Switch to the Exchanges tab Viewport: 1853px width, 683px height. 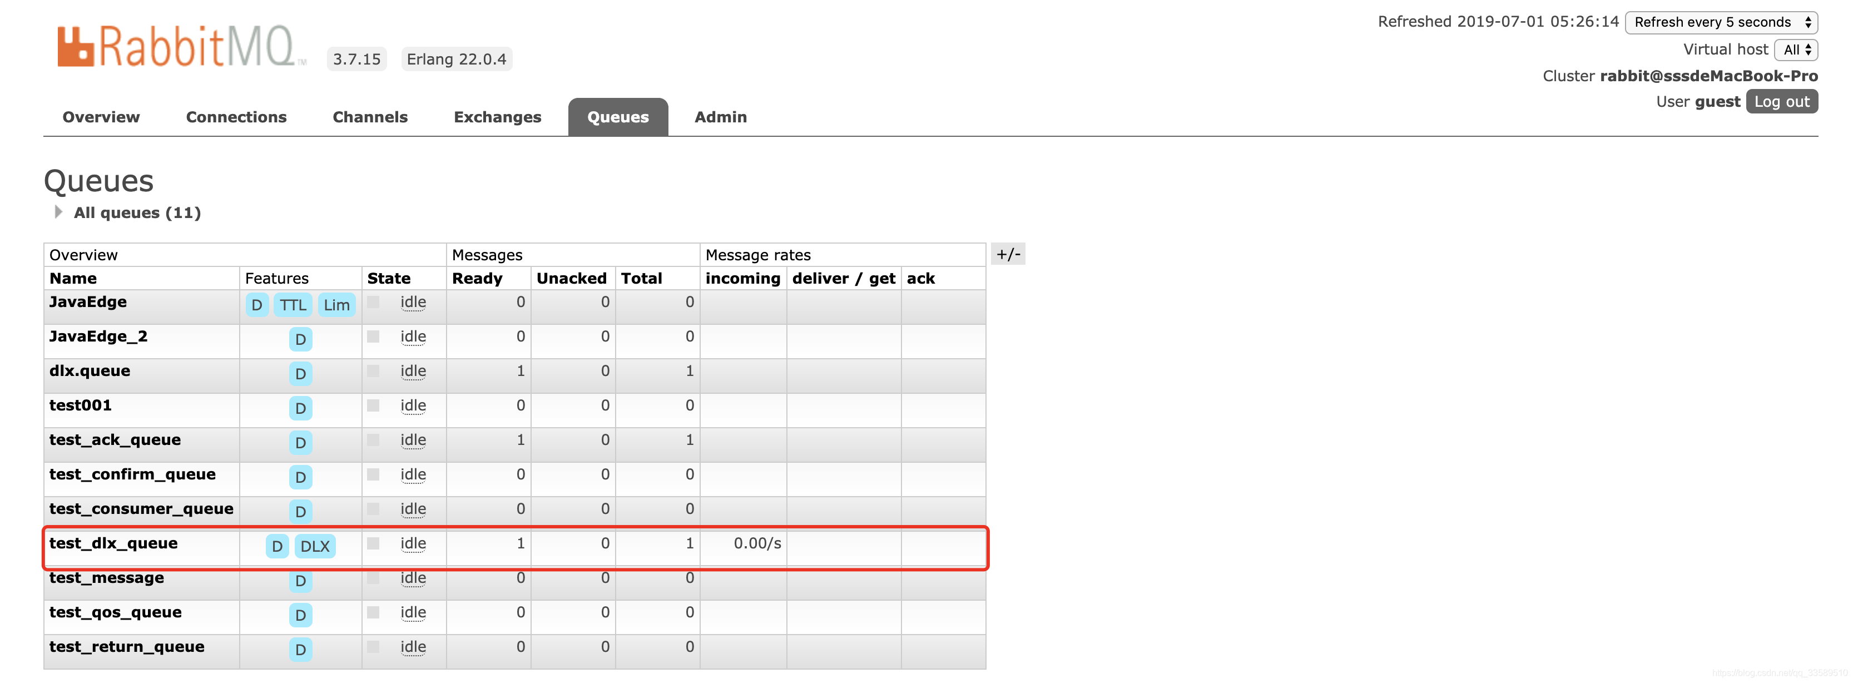click(497, 117)
